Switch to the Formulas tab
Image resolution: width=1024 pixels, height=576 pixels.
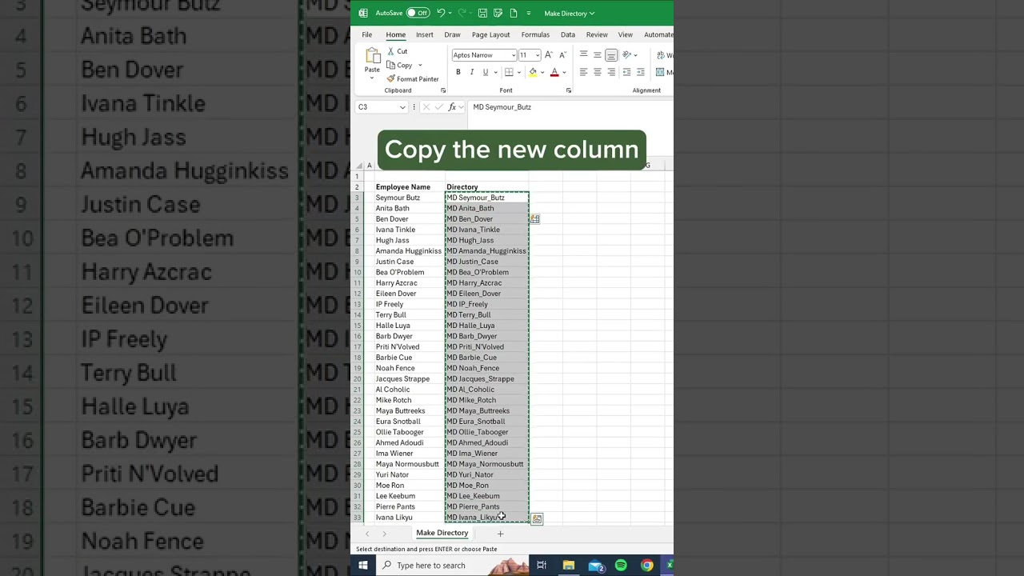pos(535,34)
